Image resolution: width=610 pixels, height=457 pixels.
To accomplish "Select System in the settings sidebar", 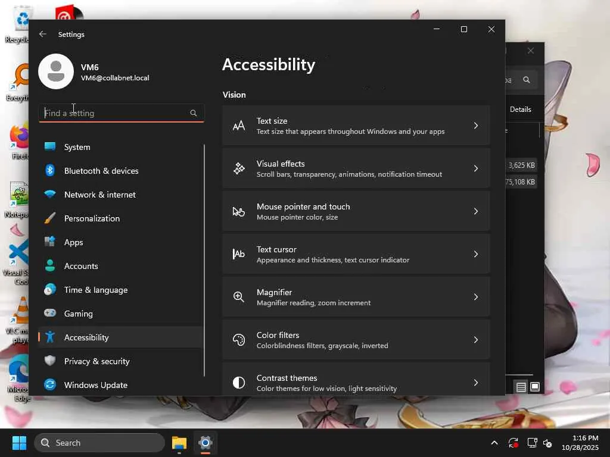I will [120, 147].
